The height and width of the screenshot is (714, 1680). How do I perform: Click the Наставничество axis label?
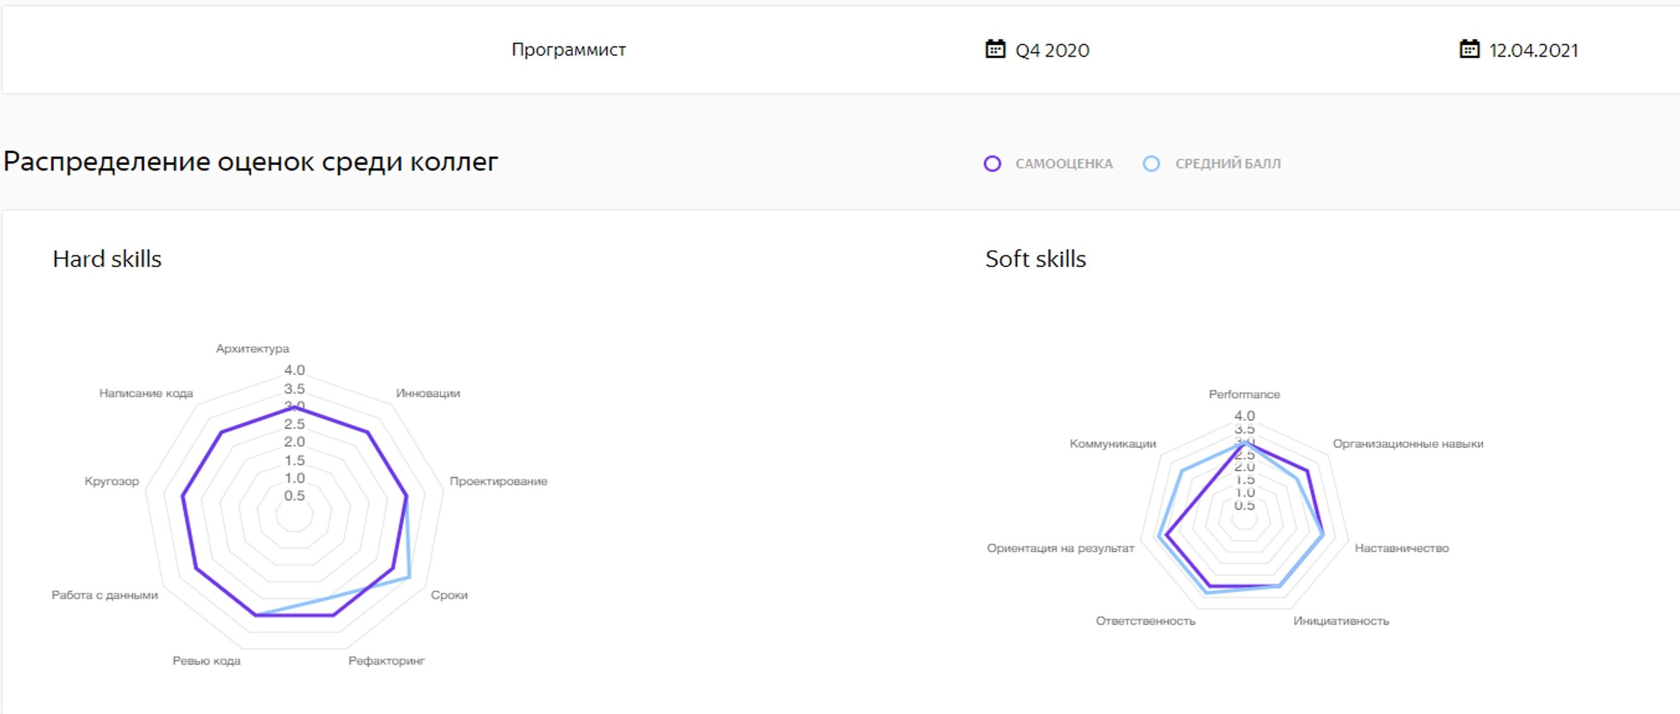(1401, 548)
